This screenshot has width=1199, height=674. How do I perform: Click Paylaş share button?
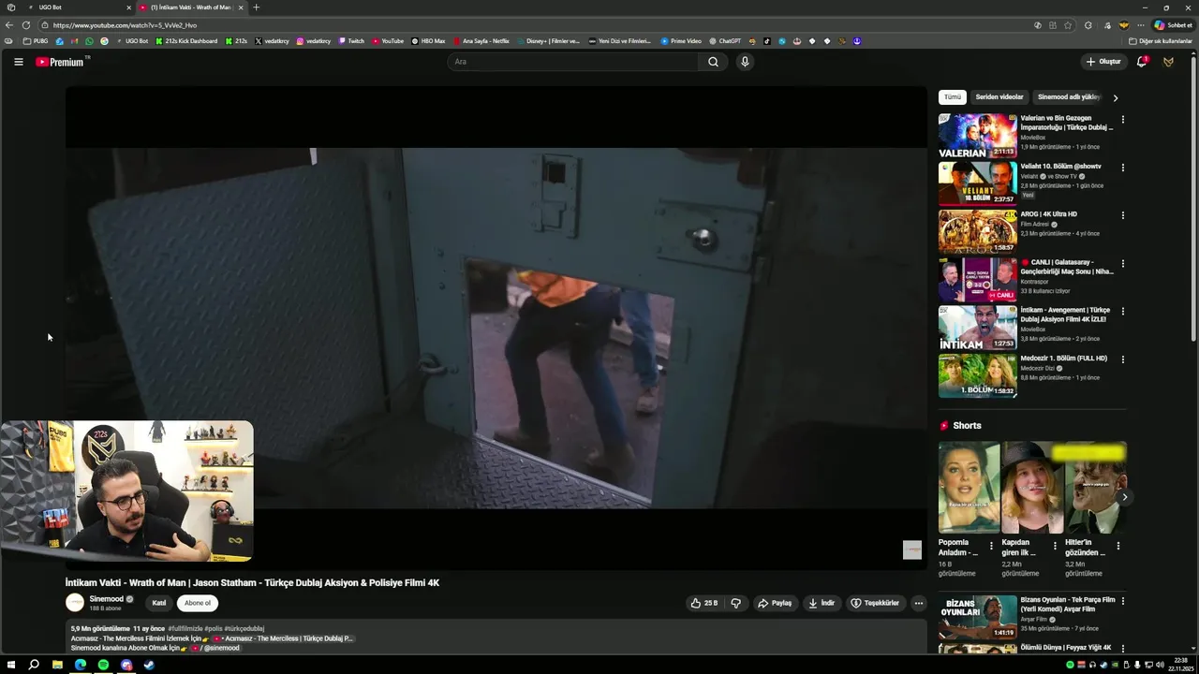(775, 603)
